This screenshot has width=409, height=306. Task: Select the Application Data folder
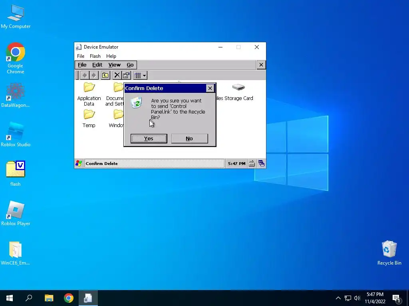(89, 94)
